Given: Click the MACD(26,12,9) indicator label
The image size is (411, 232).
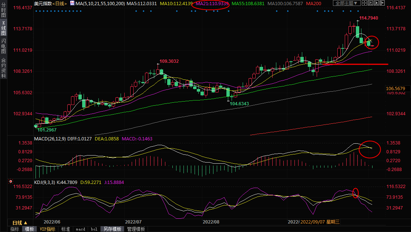Looking at the screenshot, I should (50, 139).
